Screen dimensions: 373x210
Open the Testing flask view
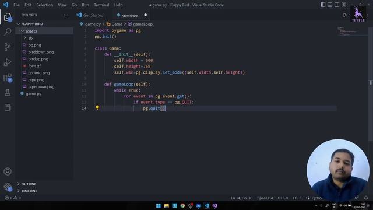(x=8, y=93)
